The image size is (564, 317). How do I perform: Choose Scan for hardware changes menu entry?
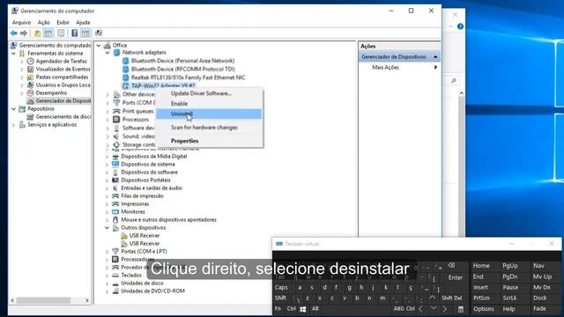click(x=204, y=128)
